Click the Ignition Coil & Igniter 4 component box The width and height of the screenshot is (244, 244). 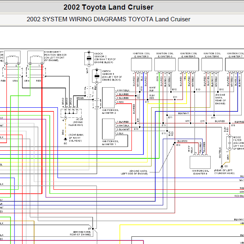(165, 65)
